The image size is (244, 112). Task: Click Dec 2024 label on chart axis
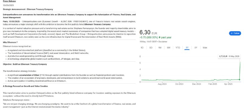196,84
